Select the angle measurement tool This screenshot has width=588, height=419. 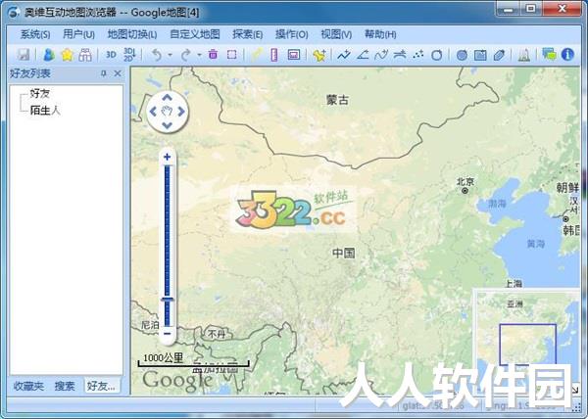pos(363,55)
